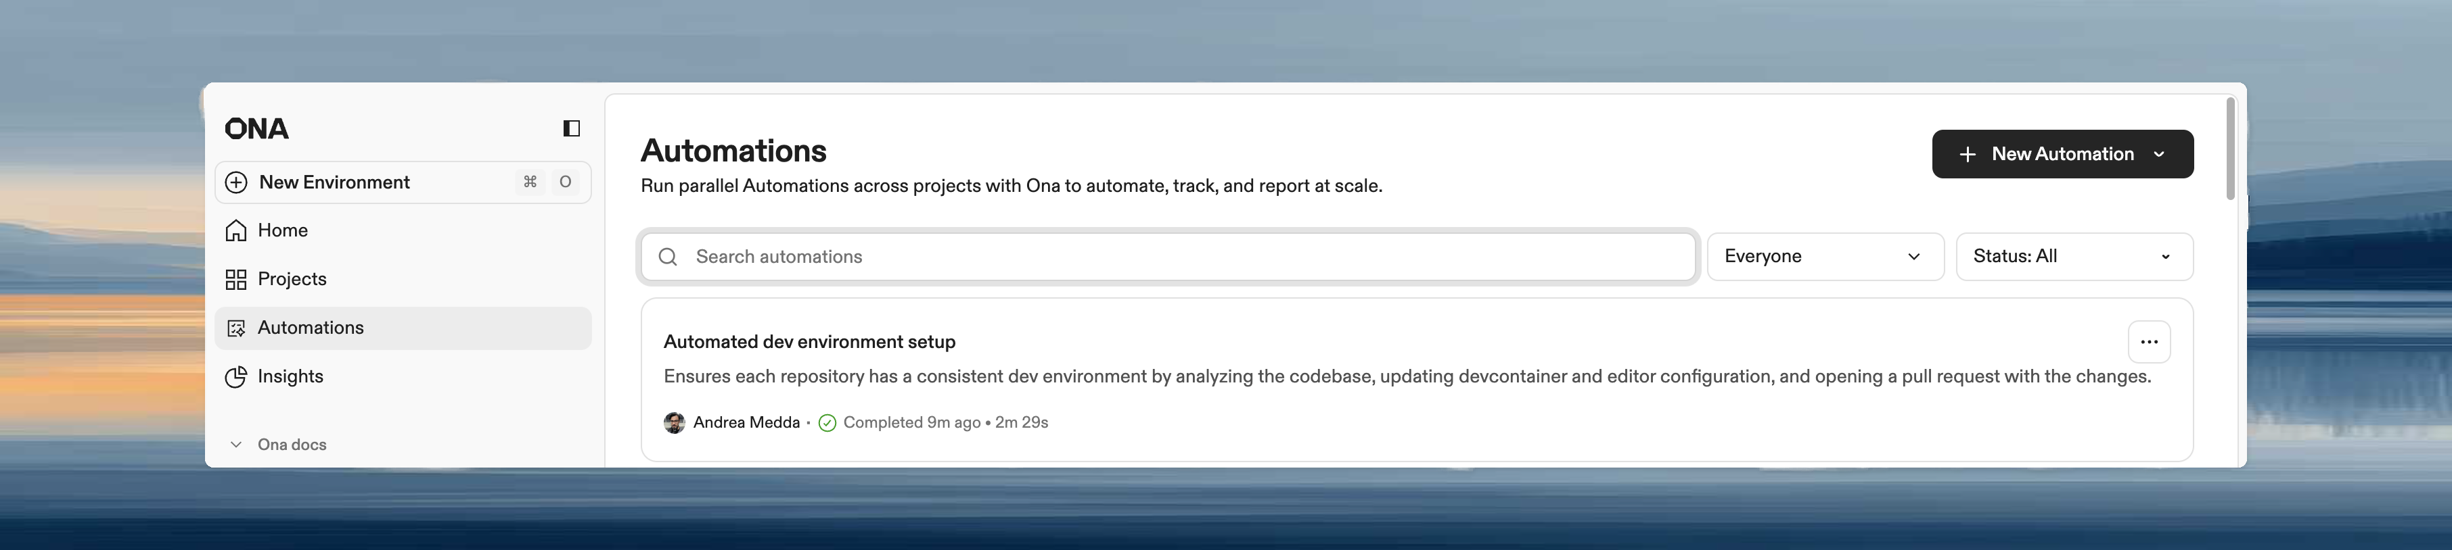
Task: Click the search magnifier icon
Action: [x=667, y=257]
